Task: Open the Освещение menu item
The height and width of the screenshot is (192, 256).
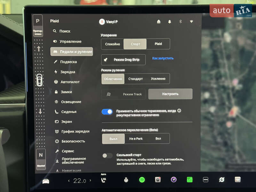Action: point(68,102)
